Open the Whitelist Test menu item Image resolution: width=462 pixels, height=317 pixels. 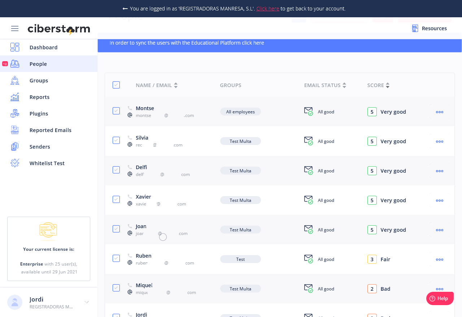pyautogui.click(x=49, y=163)
